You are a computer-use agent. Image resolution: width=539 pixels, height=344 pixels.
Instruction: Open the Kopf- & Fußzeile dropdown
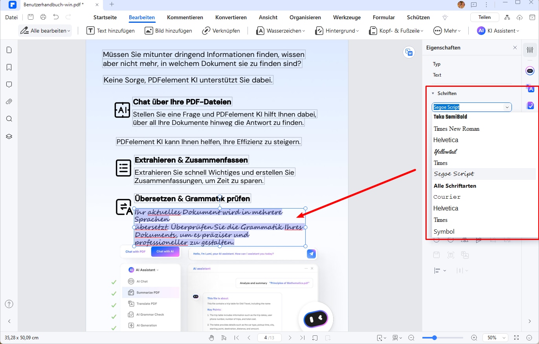397,31
